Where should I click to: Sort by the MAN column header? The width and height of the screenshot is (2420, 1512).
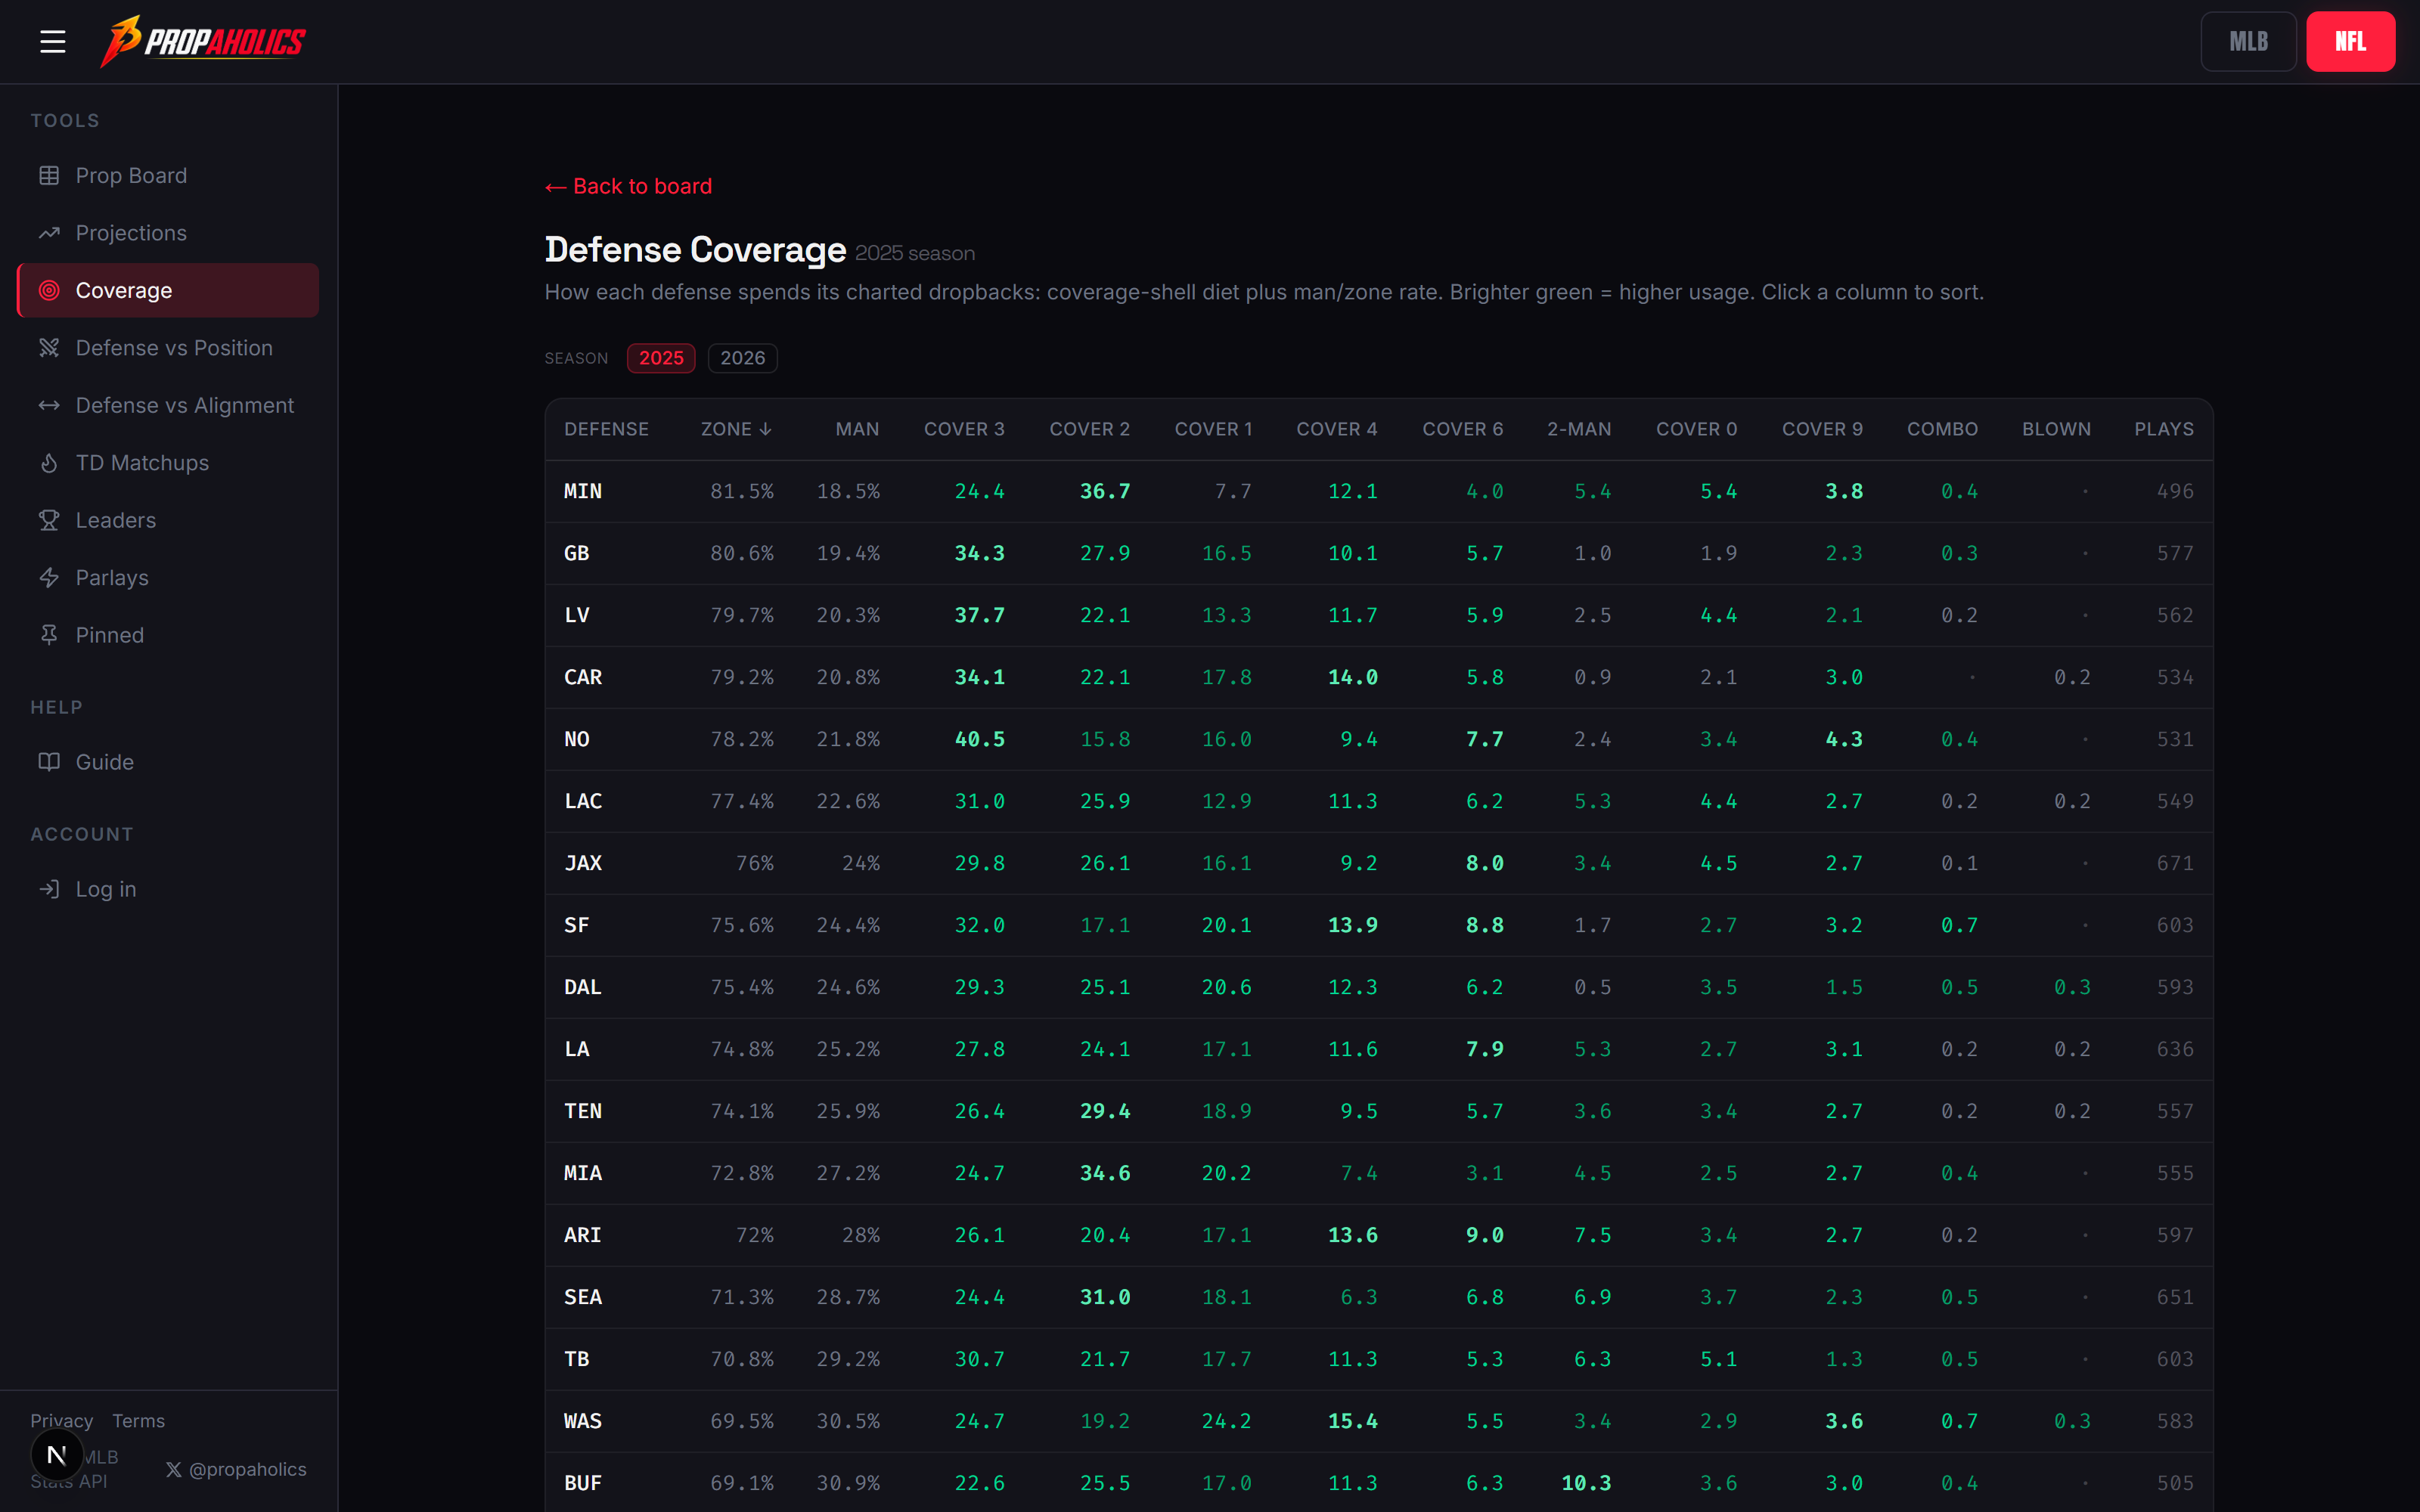(857, 429)
